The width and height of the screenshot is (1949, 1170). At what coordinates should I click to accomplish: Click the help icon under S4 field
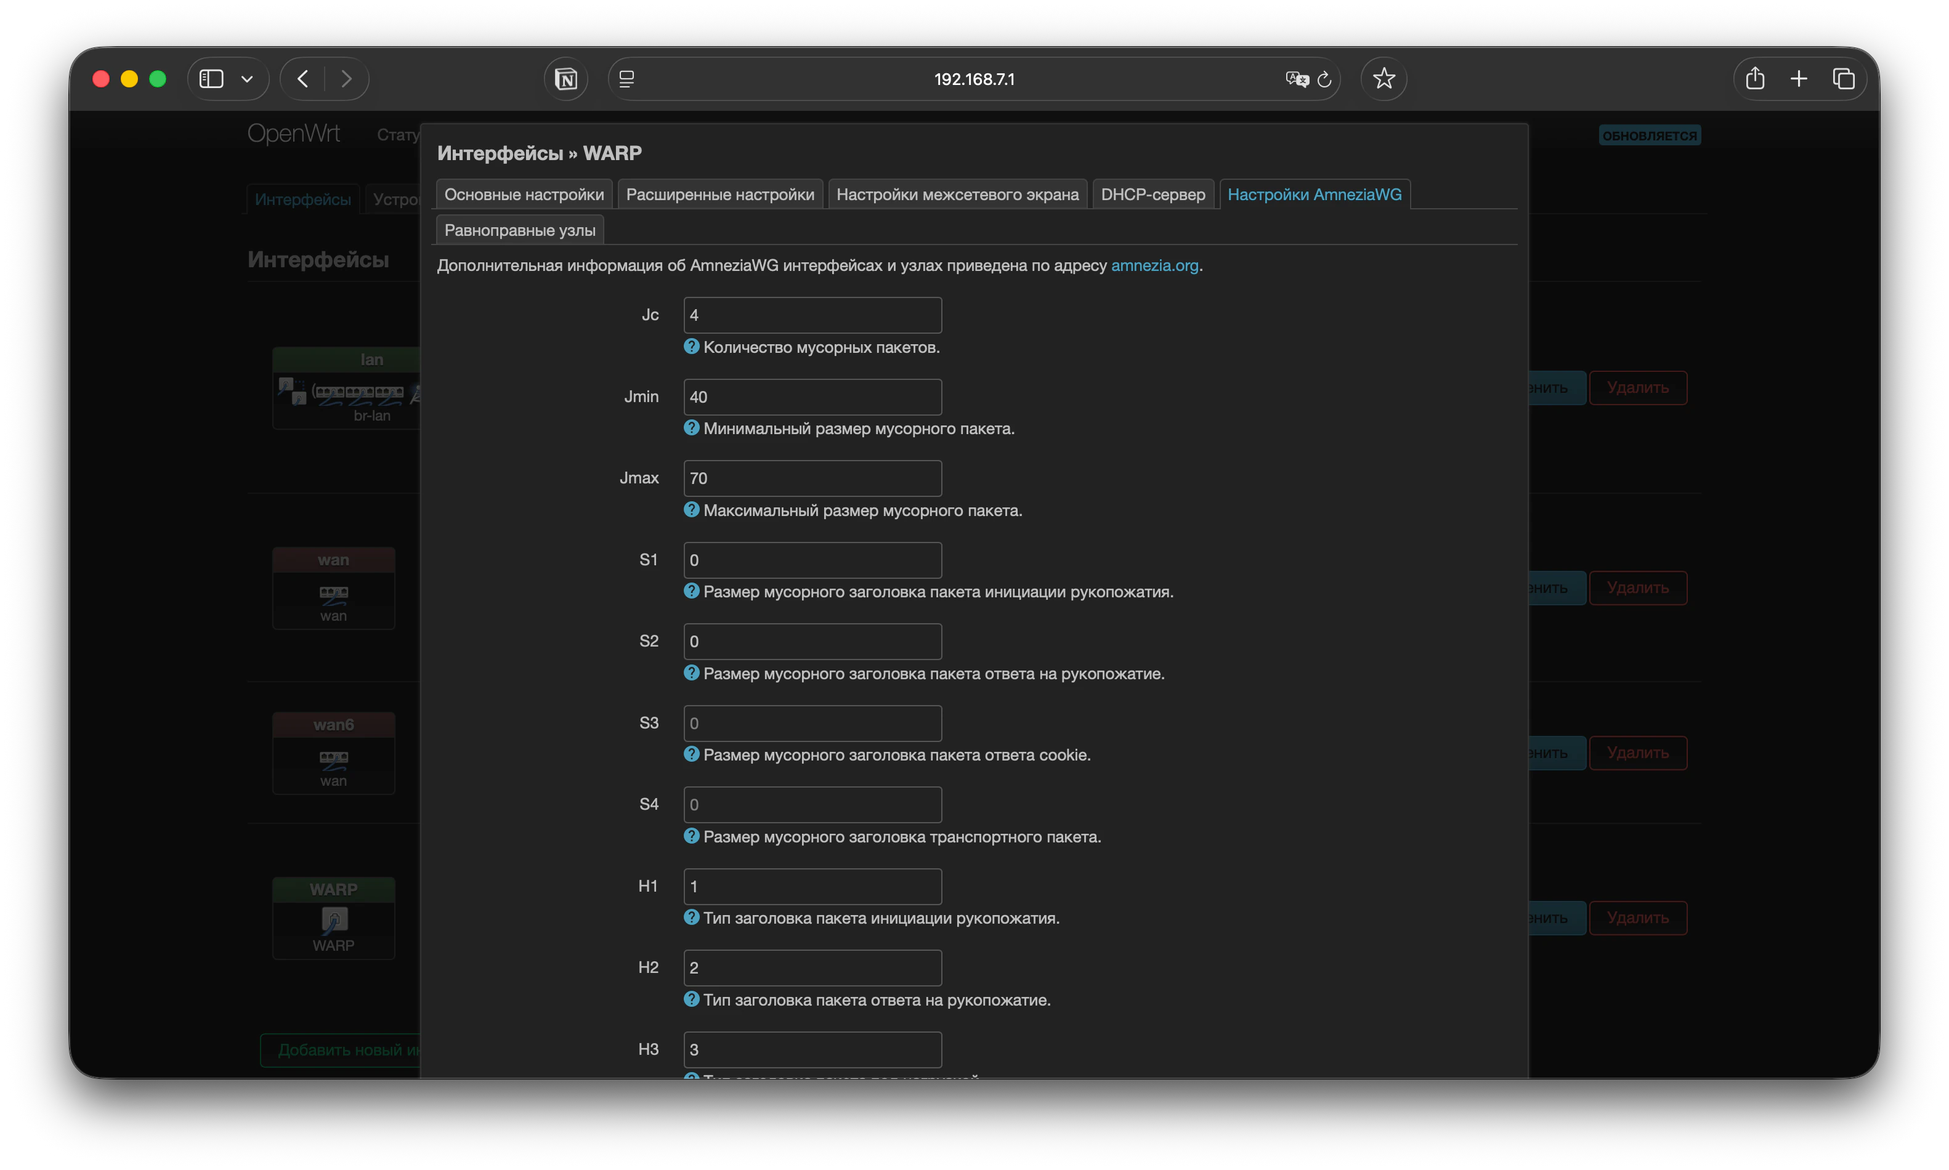(x=692, y=836)
